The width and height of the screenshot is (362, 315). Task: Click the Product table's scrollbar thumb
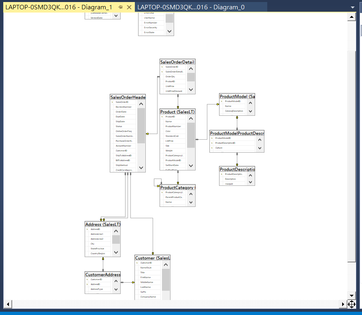[x=191, y=135]
